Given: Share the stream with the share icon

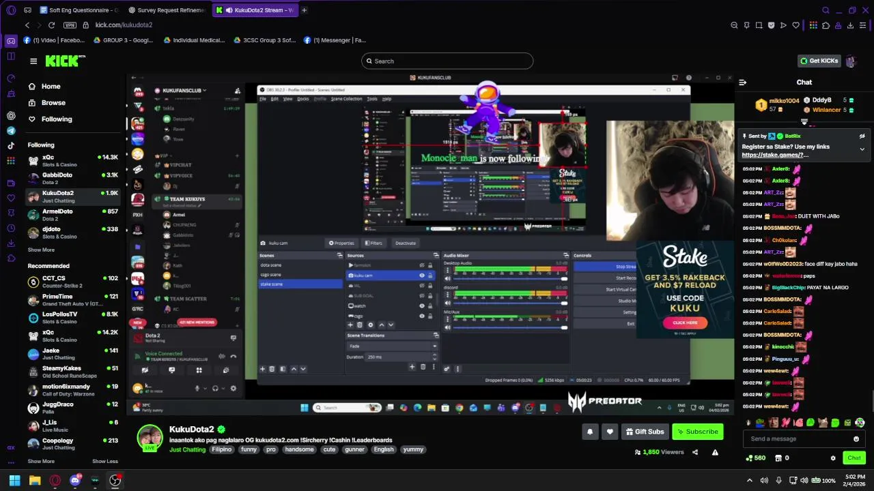Looking at the screenshot, I should point(695,452).
